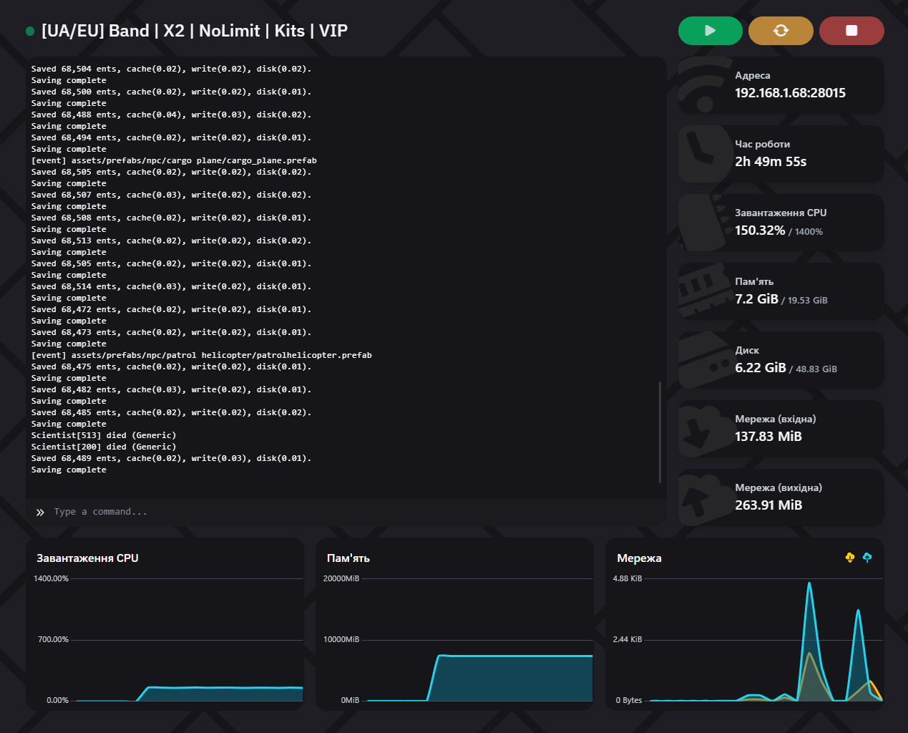Click the '0 Bytes' axis label on network chart
908x733 pixels.
click(x=629, y=700)
